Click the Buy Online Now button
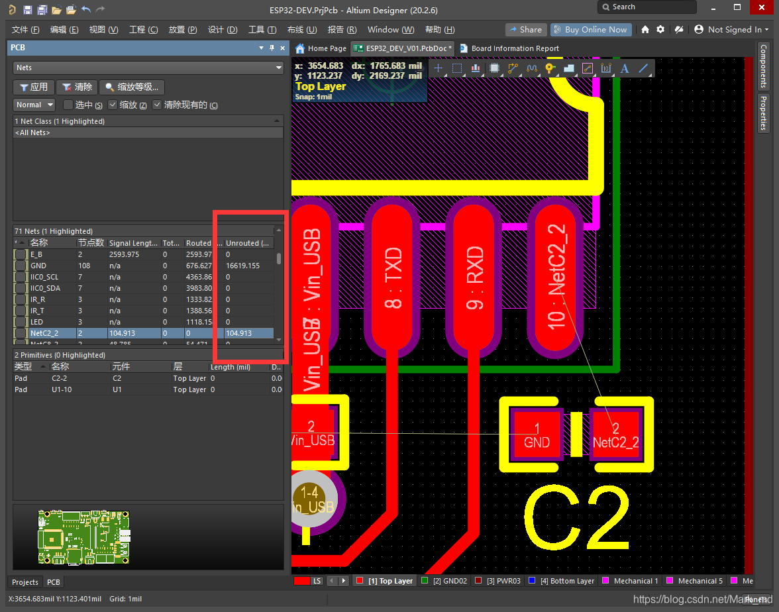The image size is (779, 612). pos(591,29)
